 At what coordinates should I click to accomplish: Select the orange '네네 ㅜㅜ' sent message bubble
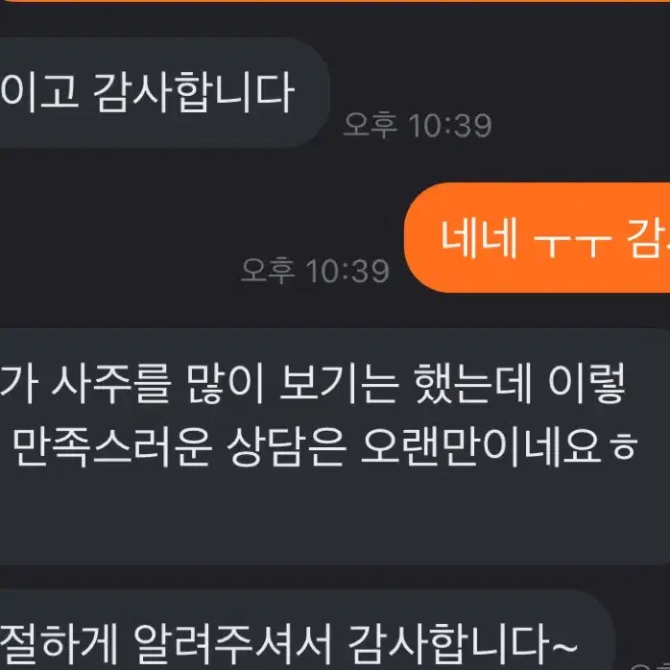[x=538, y=238]
